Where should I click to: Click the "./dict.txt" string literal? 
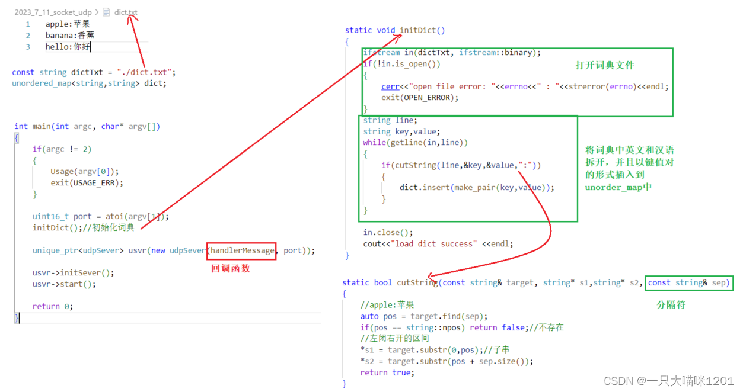pos(145,72)
